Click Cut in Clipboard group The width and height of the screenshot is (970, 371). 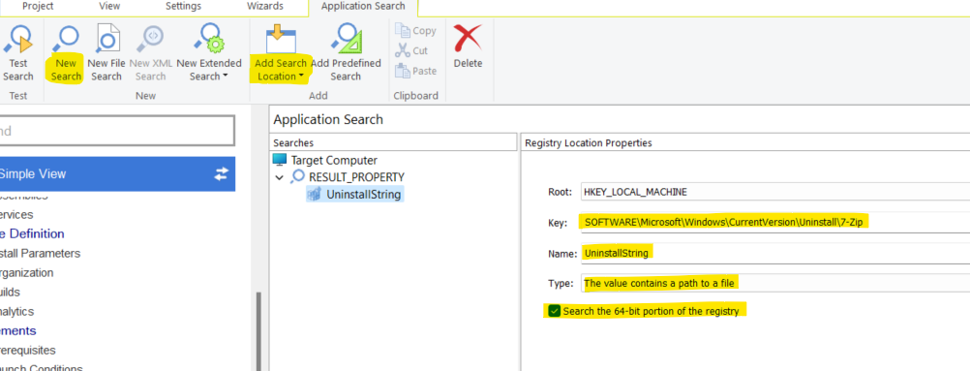412,50
